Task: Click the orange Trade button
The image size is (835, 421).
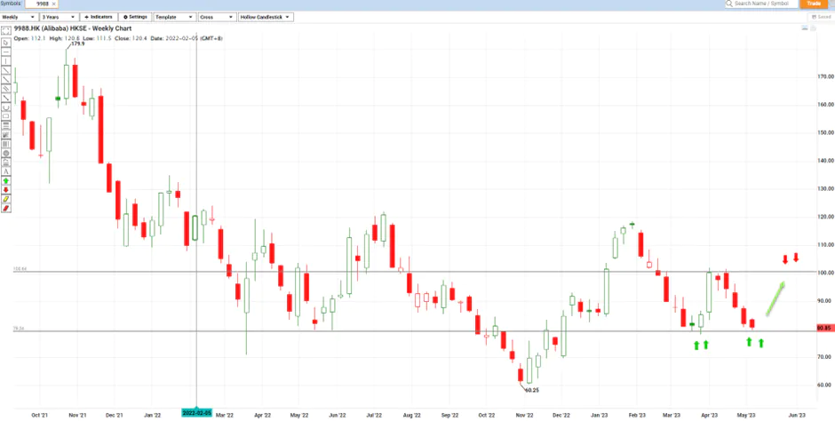Action: click(813, 4)
